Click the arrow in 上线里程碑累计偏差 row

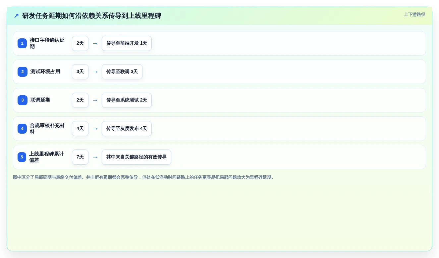pos(95,157)
